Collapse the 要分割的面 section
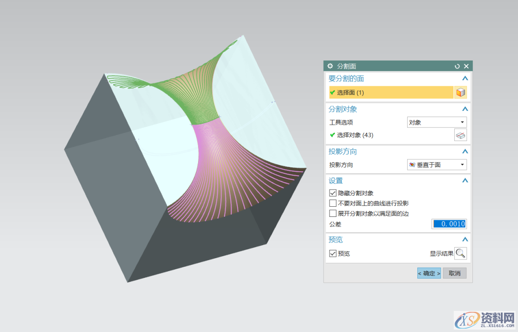Viewport: 518px width, 332px height. tap(464, 78)
